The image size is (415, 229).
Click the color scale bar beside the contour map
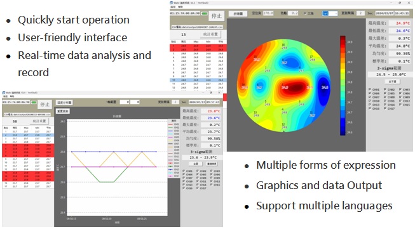click(343, 86)
